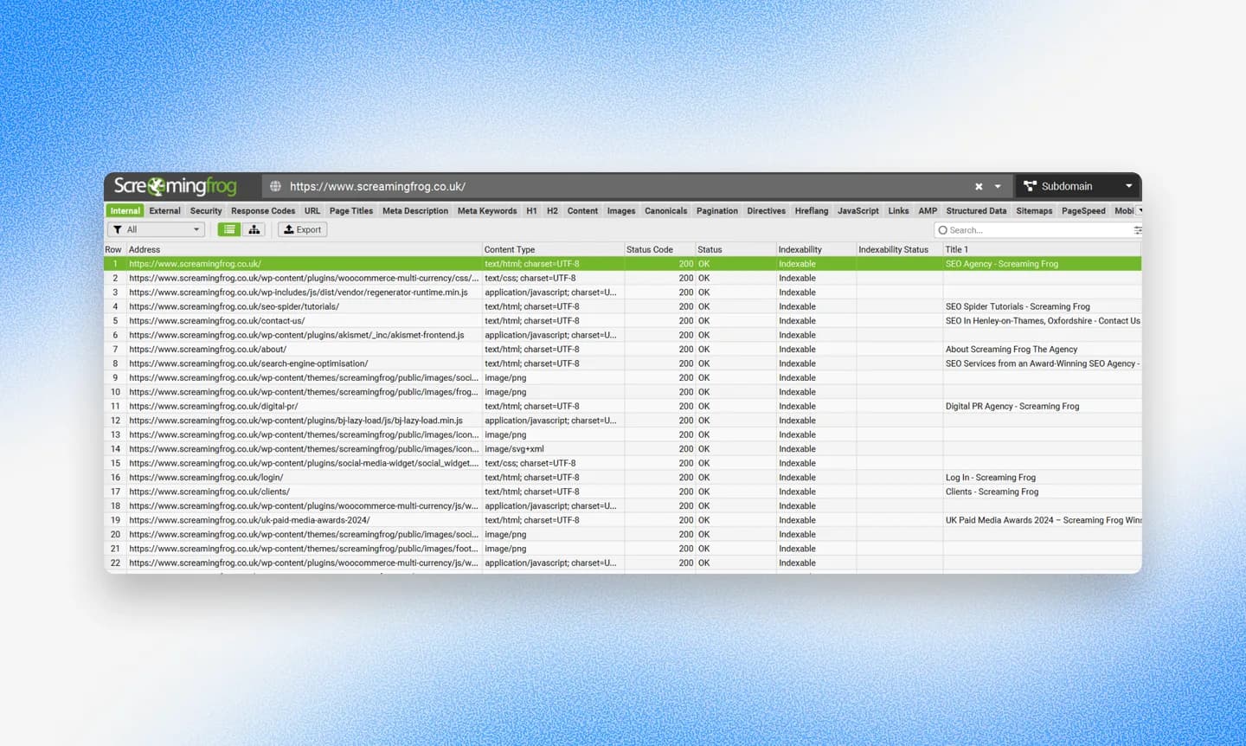
Task: Open the All filter dropdown
Action: 156,229
